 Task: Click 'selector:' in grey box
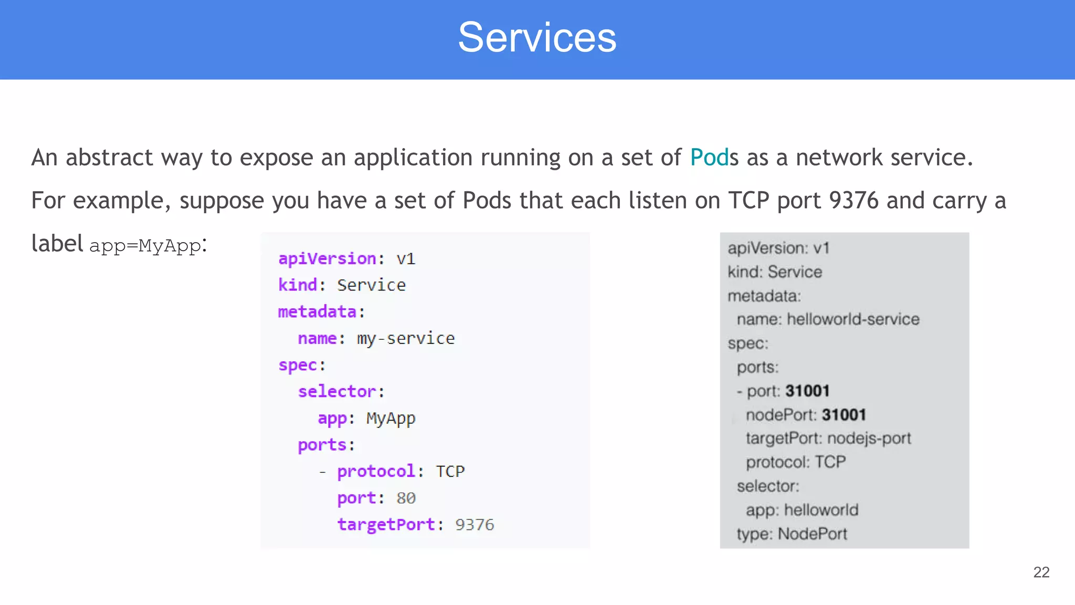tap(768, 486)
